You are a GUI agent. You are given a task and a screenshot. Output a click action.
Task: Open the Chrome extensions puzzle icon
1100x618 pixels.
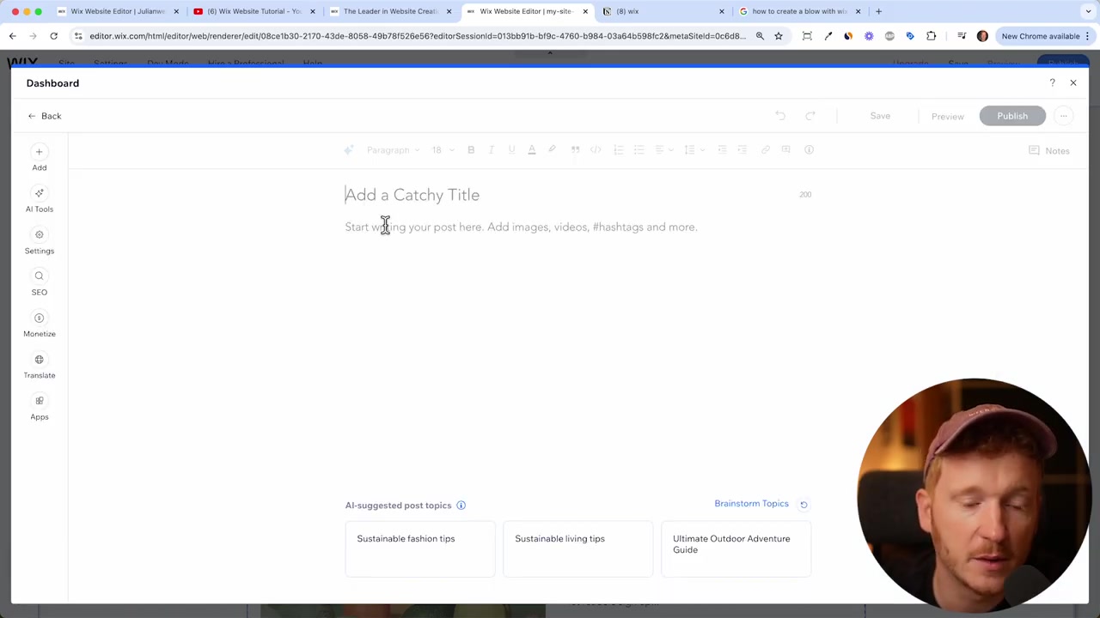[x=931, y=36]
